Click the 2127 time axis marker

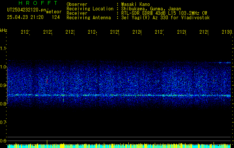[x=159, y=32]
